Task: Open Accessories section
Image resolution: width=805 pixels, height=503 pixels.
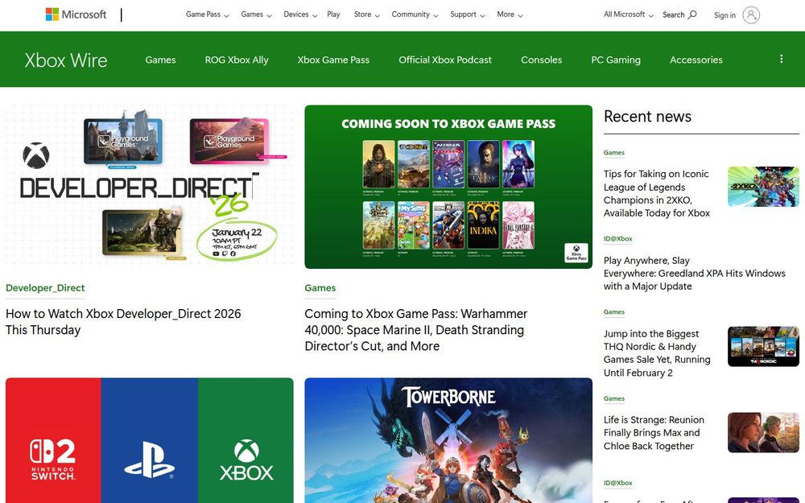Action: (x=696, y=60)
